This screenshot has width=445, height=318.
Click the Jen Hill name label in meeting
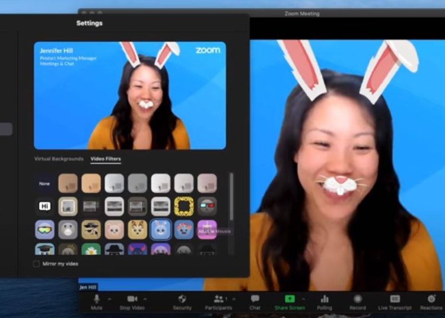88,287
